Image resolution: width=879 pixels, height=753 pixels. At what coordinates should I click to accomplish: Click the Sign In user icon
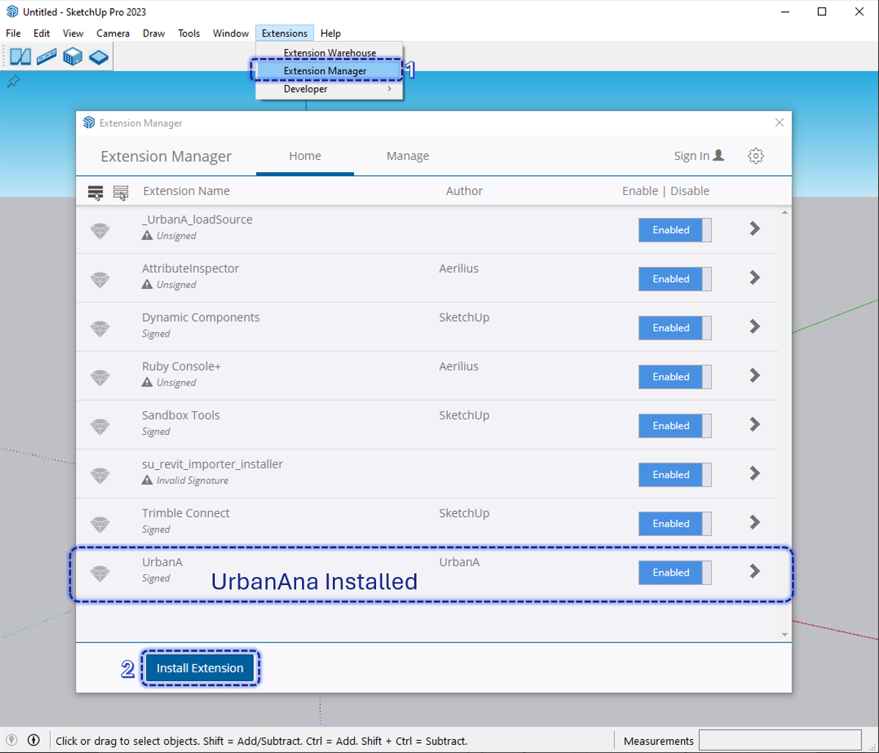718,155
